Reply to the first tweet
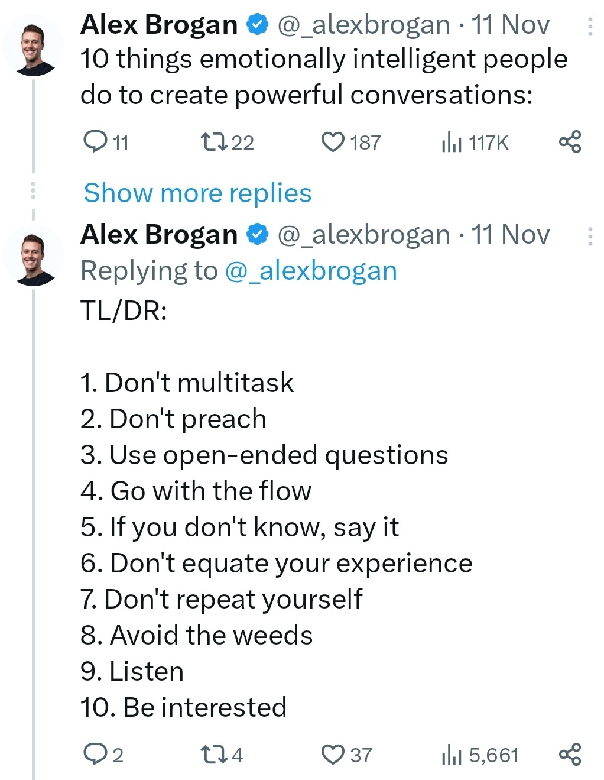Image resolution: width=604 pixels, height=780 pixels. coord(98,142)
